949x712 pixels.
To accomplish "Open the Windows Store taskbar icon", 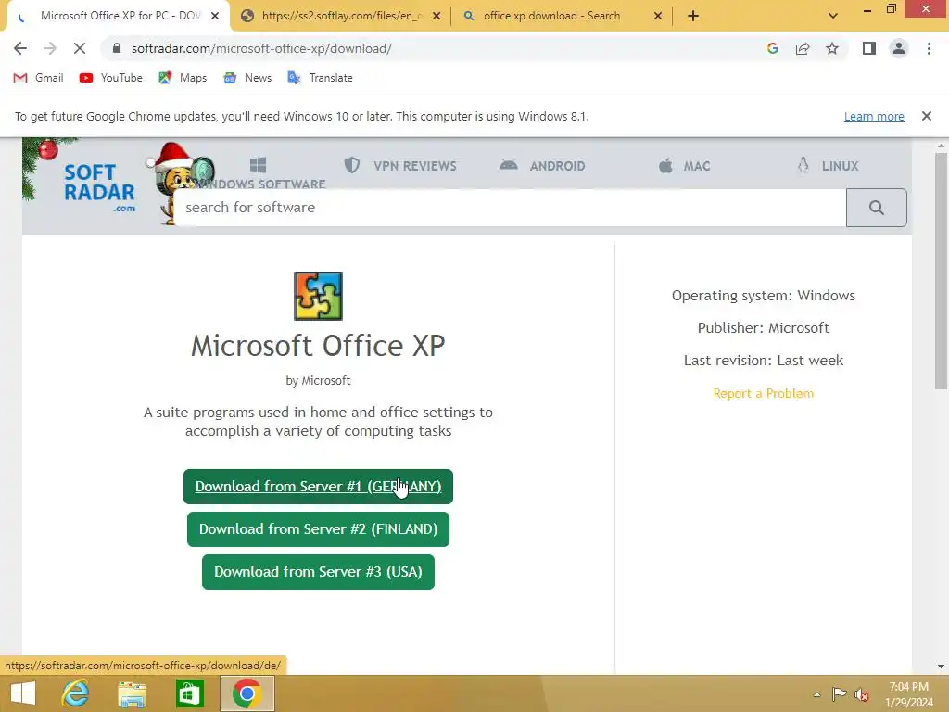I will (x=189, y=693).
